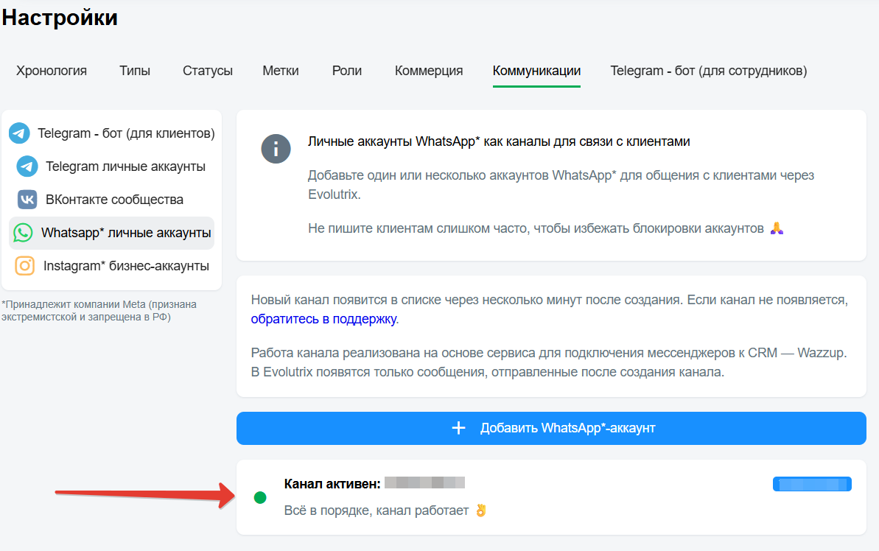Switch to the Типы tab
The height and width of the screenshot is (551, 879).
click(x=135, y=71)
